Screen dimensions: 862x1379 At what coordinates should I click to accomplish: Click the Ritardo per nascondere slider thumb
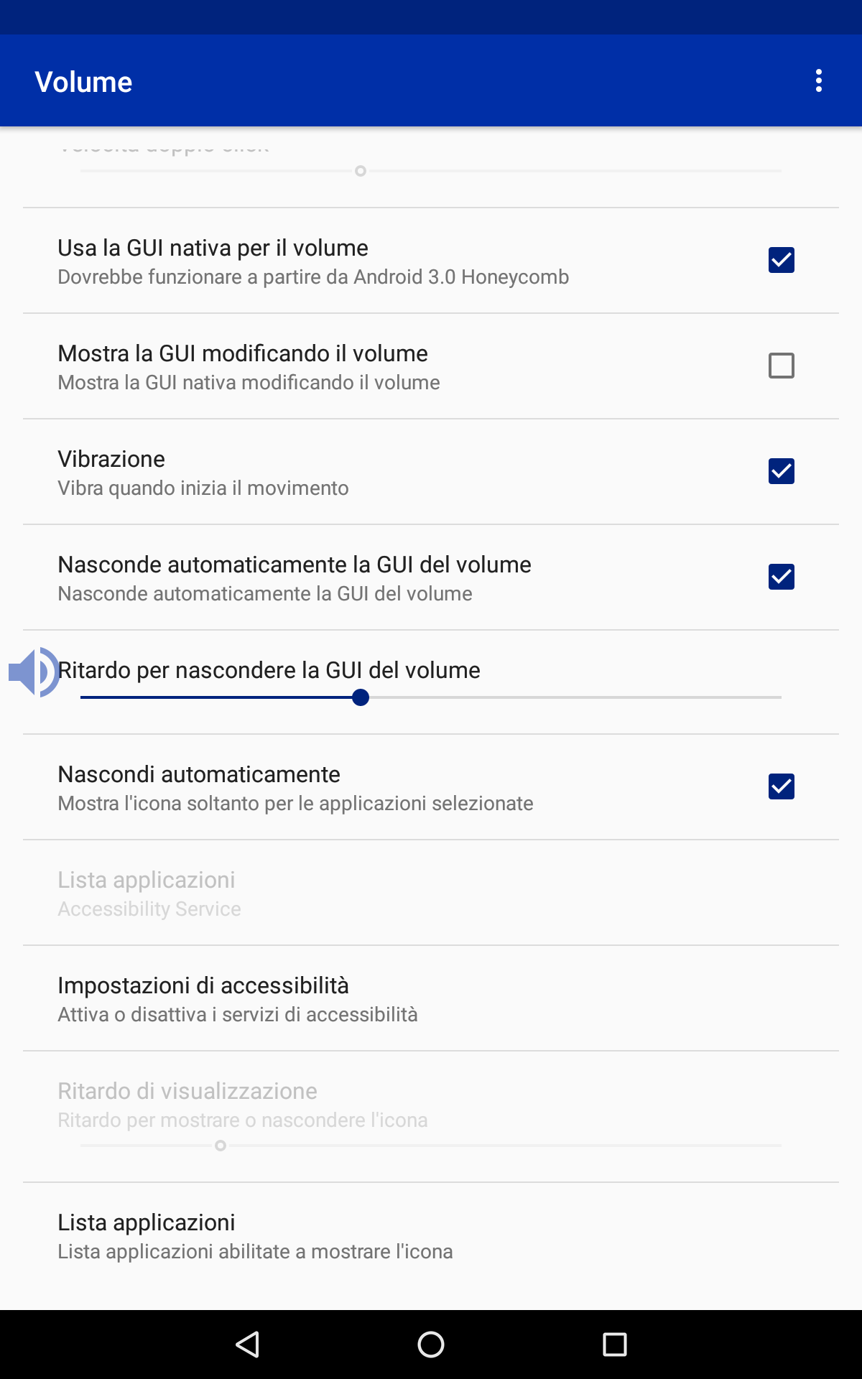361,697
